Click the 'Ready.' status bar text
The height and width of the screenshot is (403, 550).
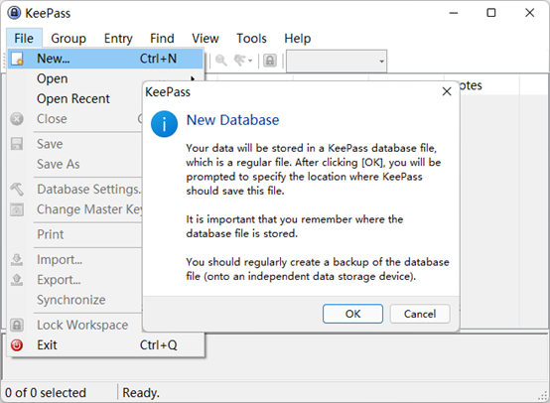(x=141, y=393)
